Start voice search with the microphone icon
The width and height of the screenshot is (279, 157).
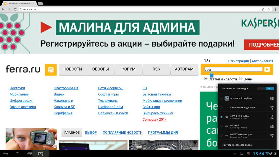pyautogui.click(x=269, y=9)
